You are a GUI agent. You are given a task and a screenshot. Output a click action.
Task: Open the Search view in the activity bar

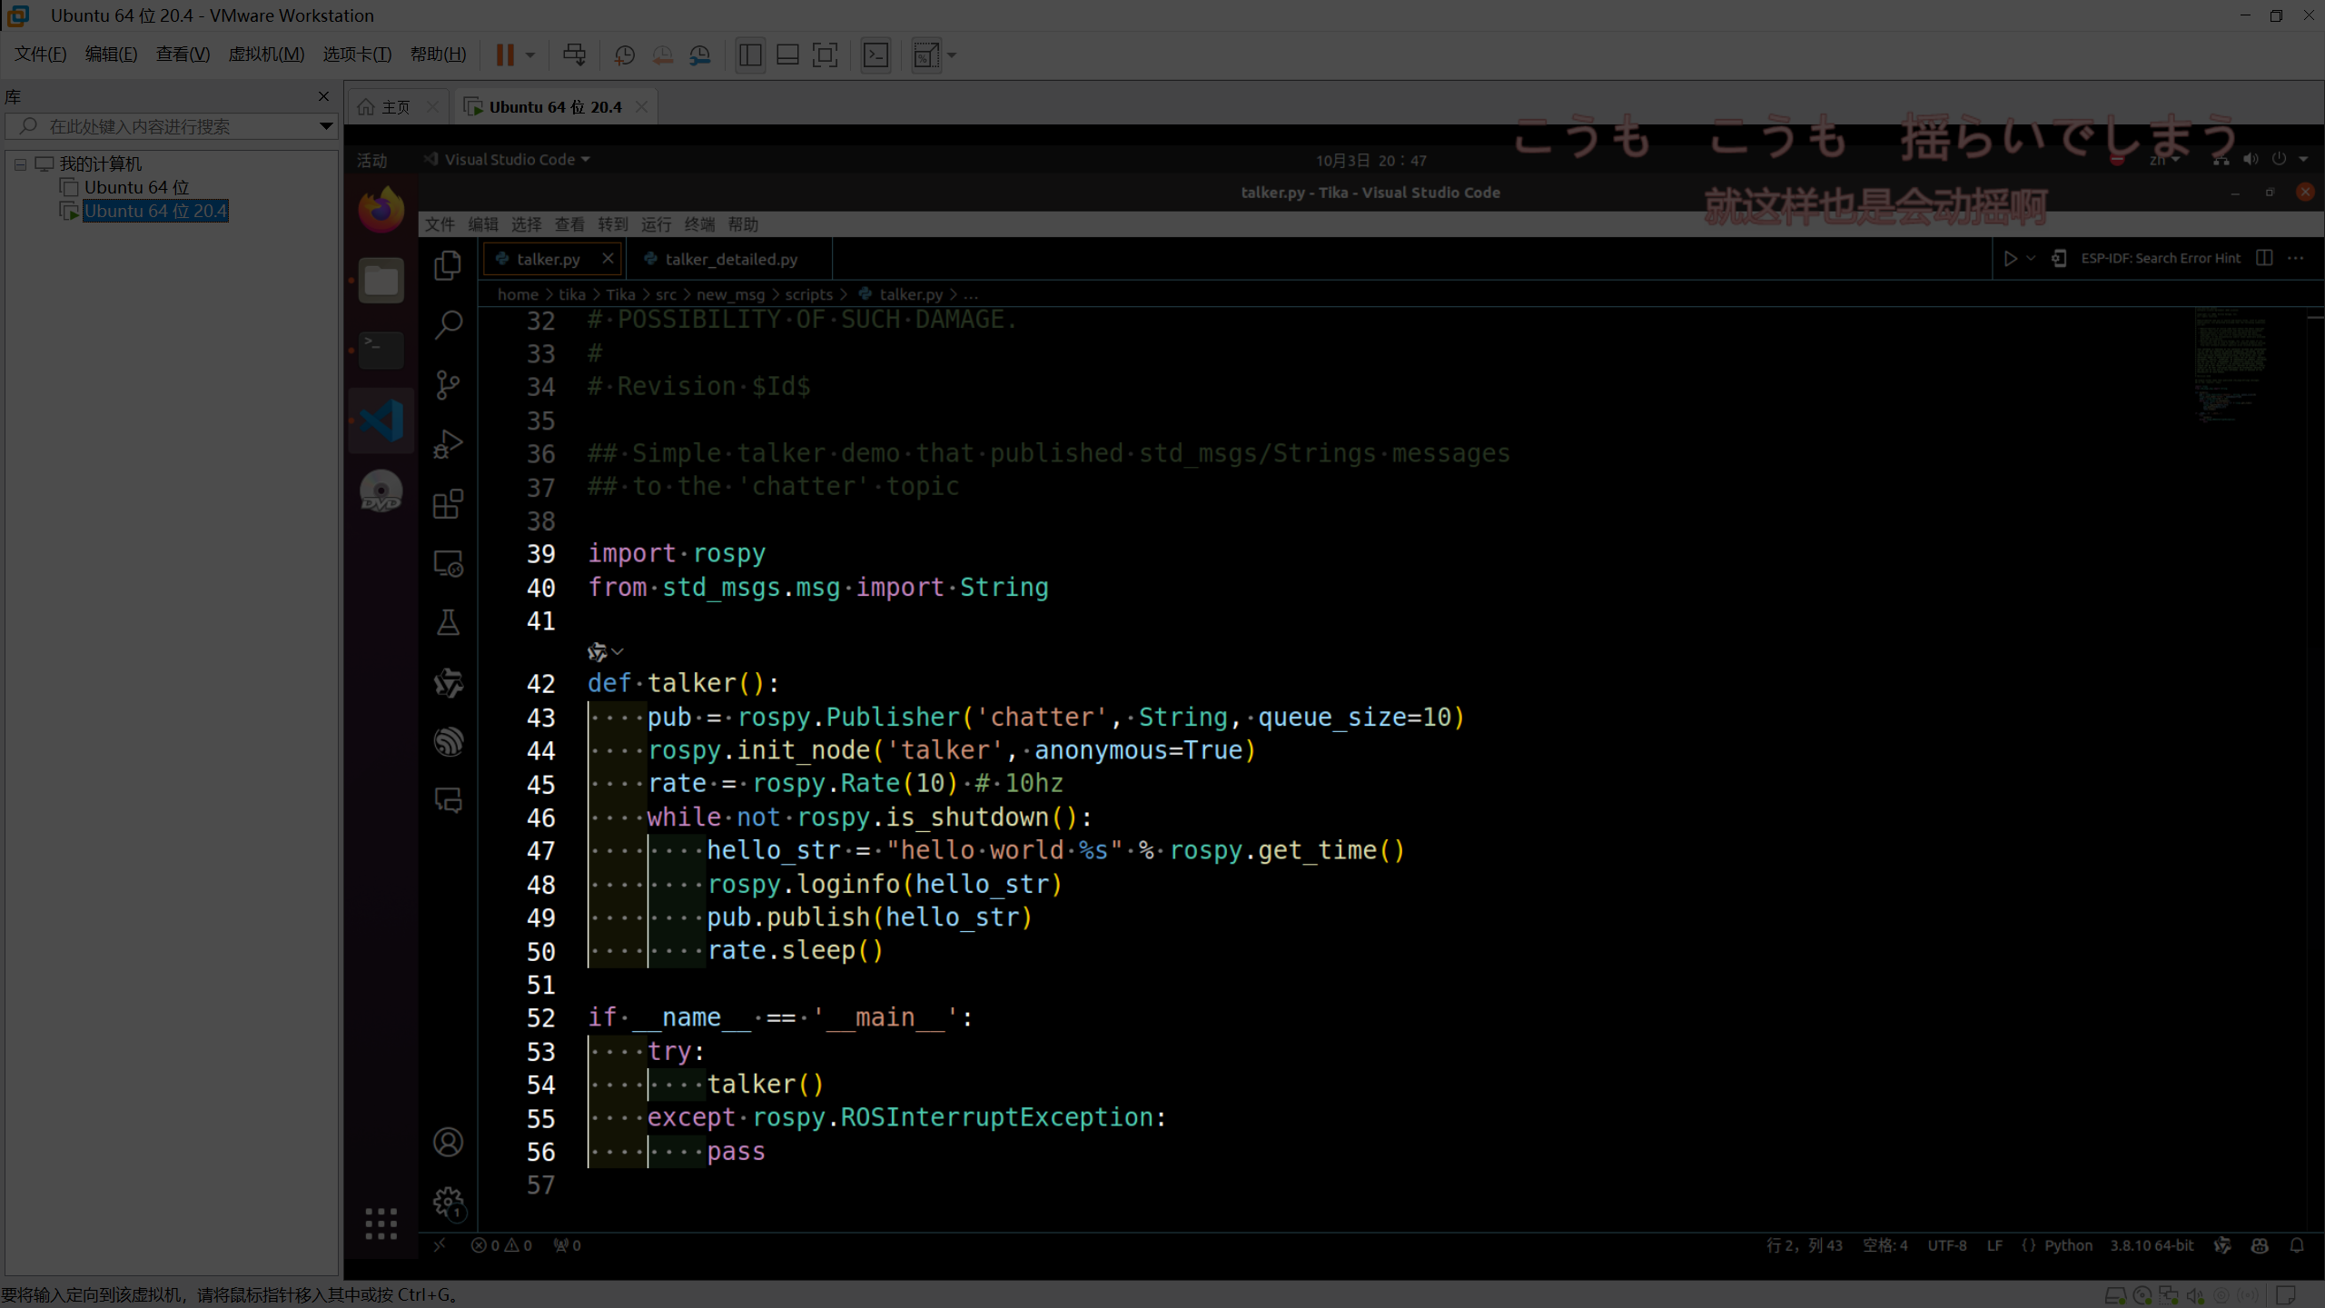point(448,324)
